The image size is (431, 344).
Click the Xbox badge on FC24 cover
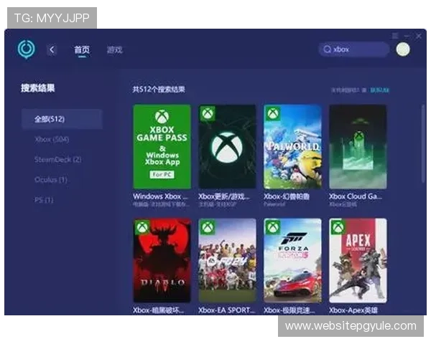[x=208, y=227]
